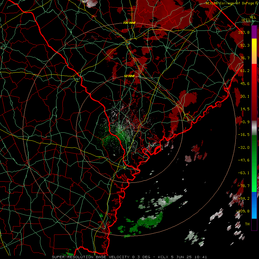Select the -63.1 value on velocity scale

244,173
